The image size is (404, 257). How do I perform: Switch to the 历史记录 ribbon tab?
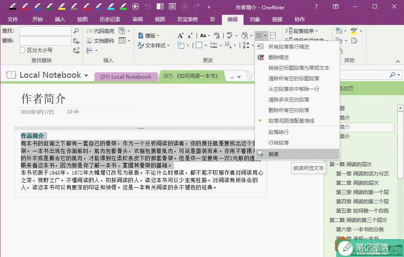(x=110, y=19)
